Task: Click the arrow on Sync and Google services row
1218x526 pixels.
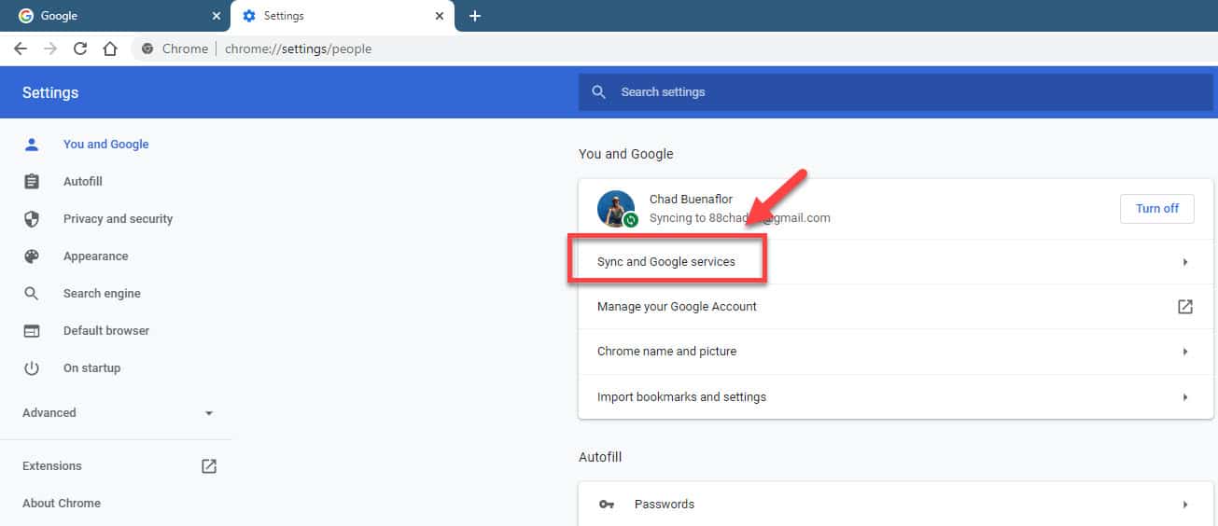Action: coord(1184,262)
